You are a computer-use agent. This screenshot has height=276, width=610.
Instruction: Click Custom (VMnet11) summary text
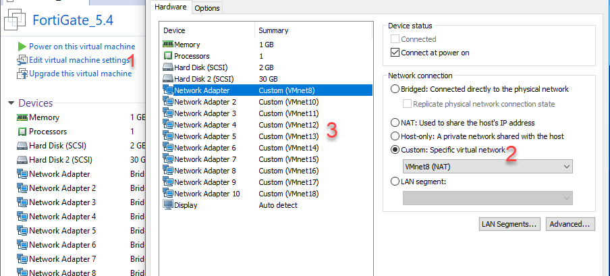pos(289,113)
